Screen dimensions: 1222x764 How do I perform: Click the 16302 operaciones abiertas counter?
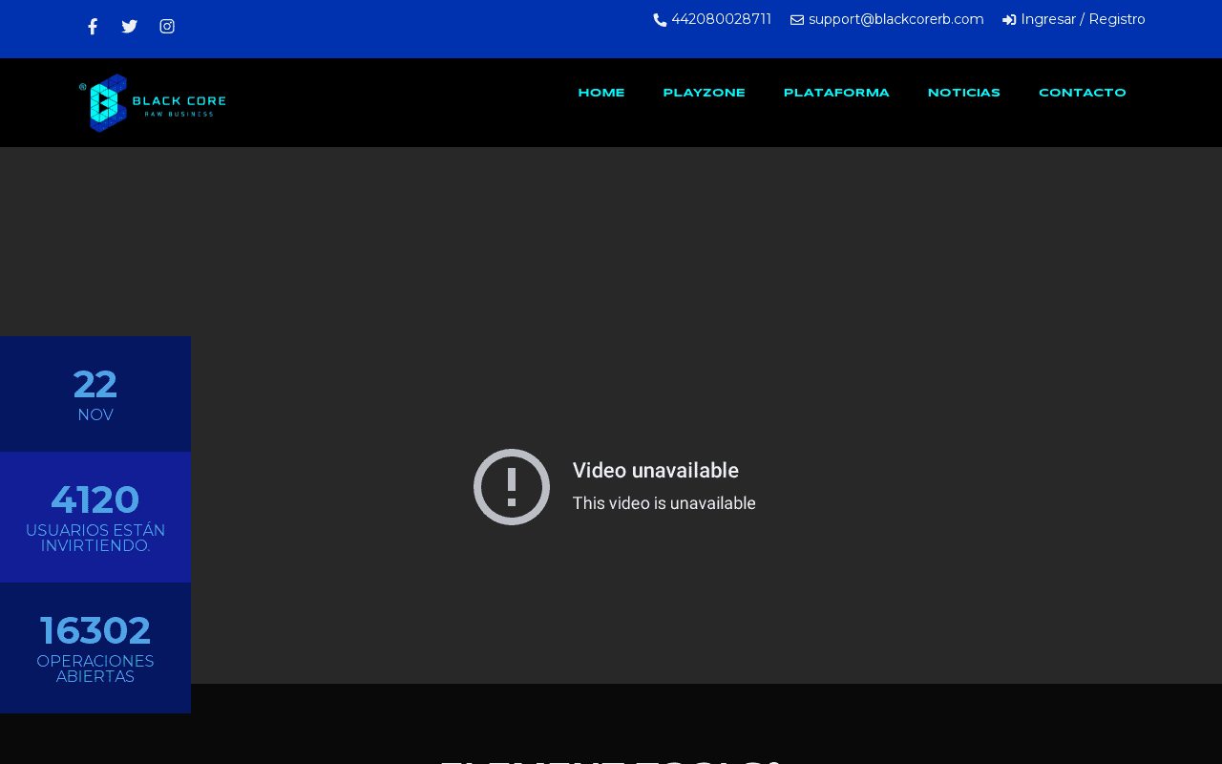[x=95, y=647]
